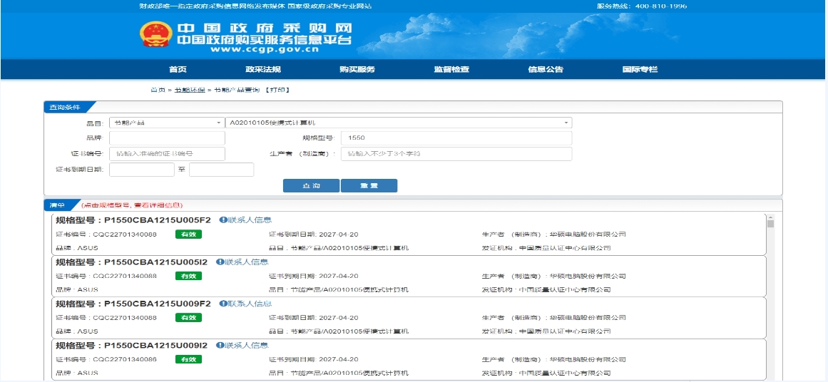Click contact info icon for P1550CBA1215U009F2
Image resolution: width=828 pixels, height=382 pixels.
click(x=223, y=304)
